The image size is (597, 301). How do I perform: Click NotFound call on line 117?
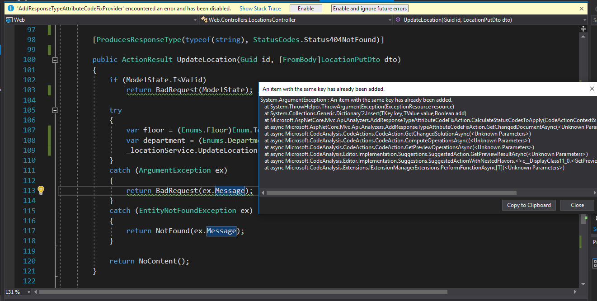(173, 231)
